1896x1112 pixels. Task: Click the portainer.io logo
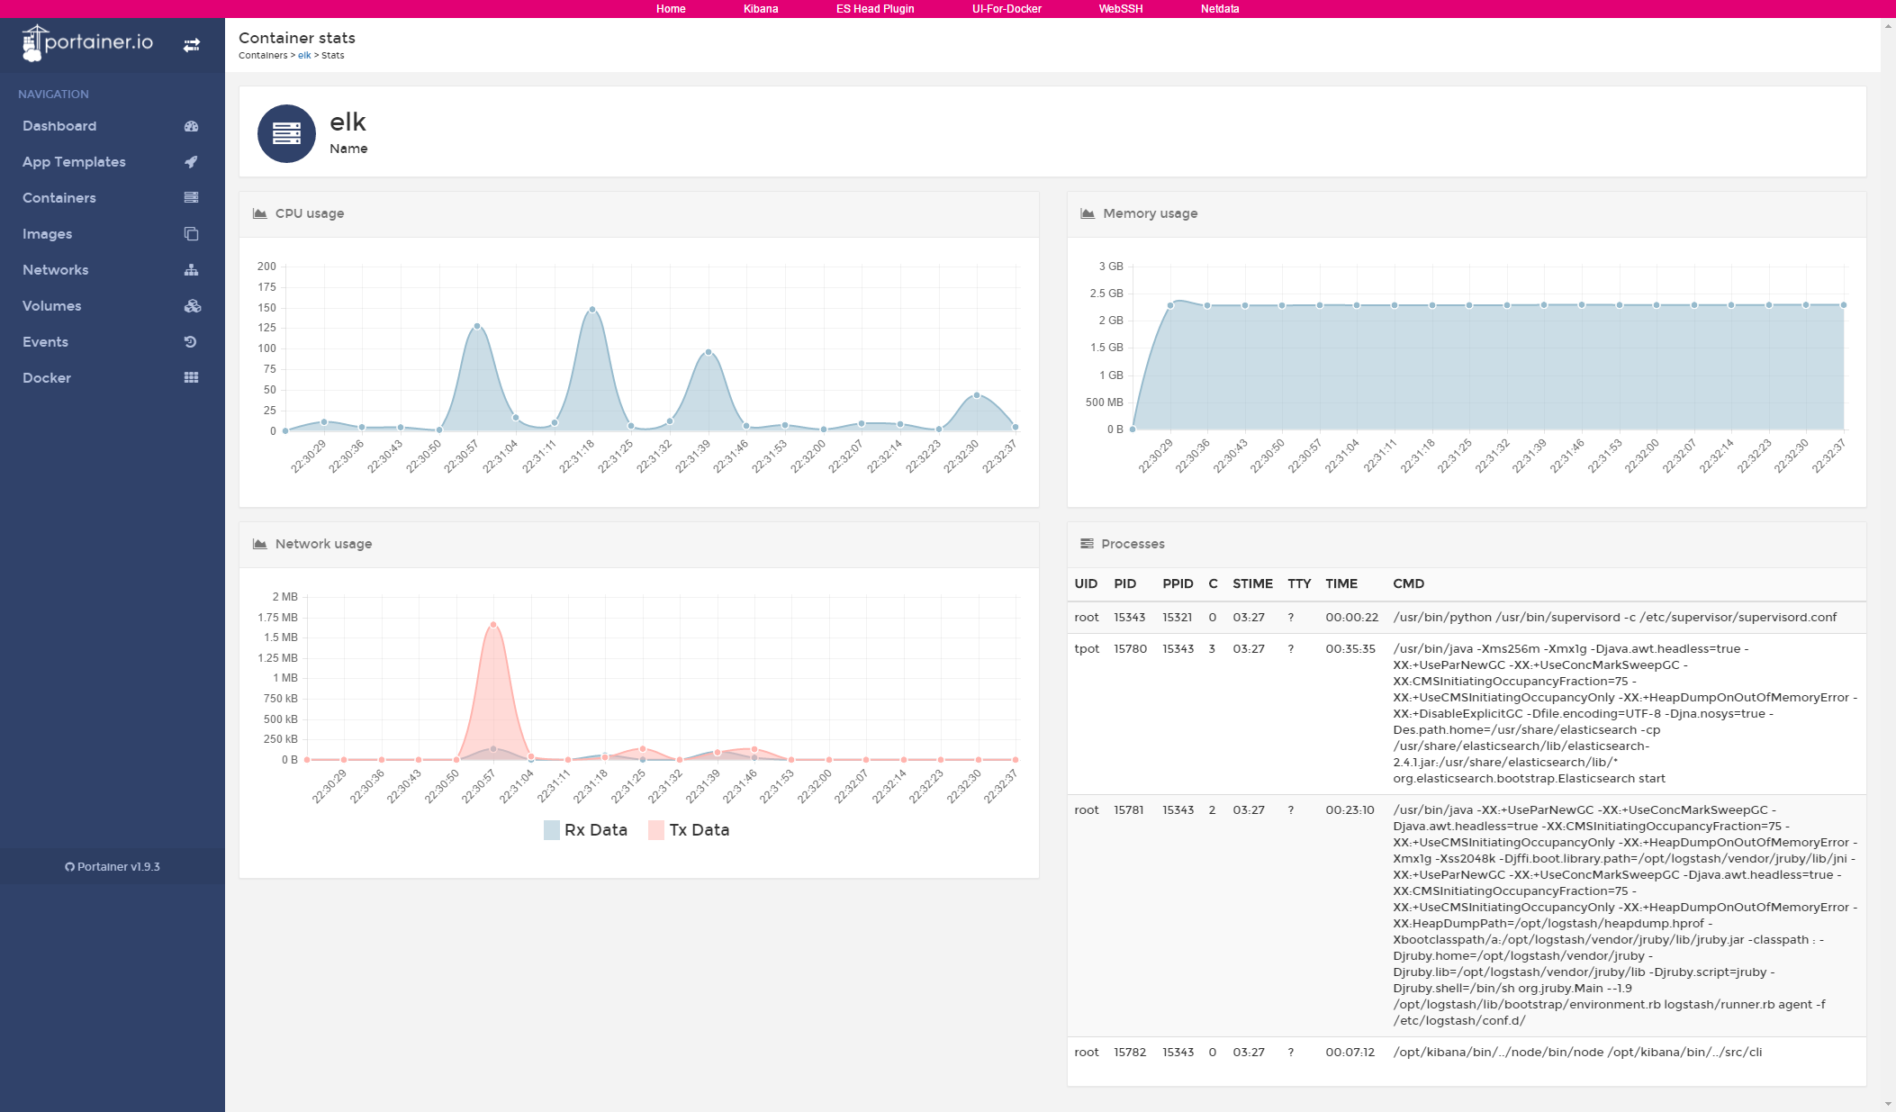tap(87, 42)
